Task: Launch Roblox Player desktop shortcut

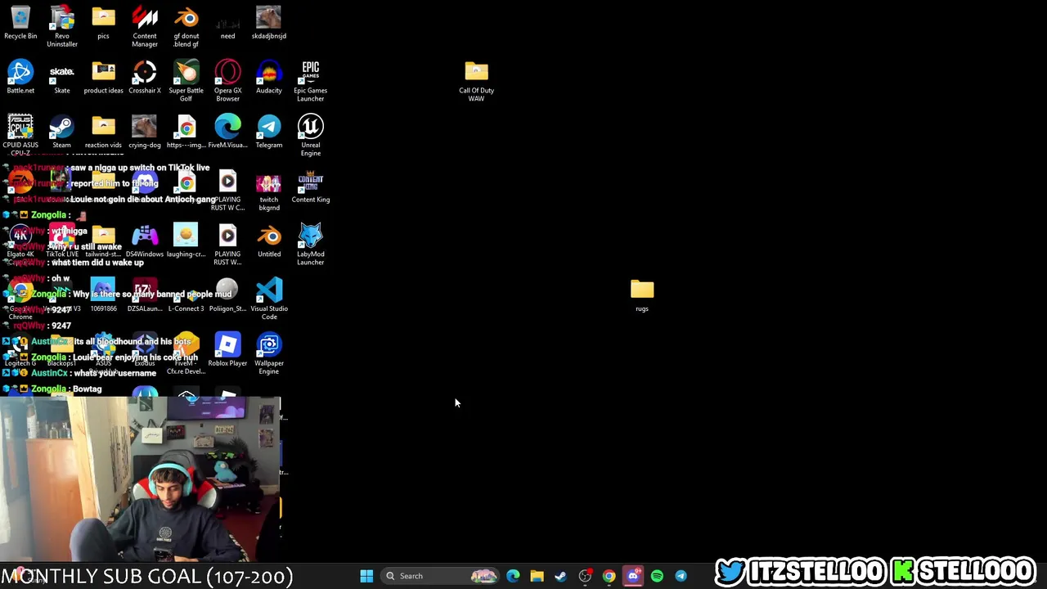Action: [x=227, y=350]
